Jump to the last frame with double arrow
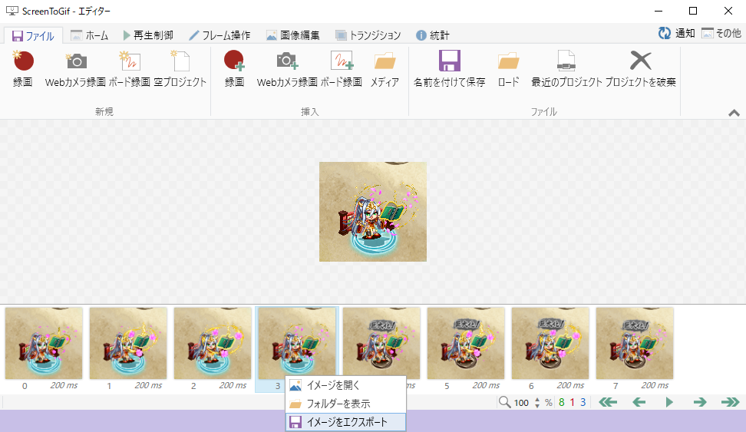 click(730, 402)
